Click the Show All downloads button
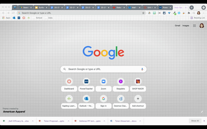 coord(195,121)
